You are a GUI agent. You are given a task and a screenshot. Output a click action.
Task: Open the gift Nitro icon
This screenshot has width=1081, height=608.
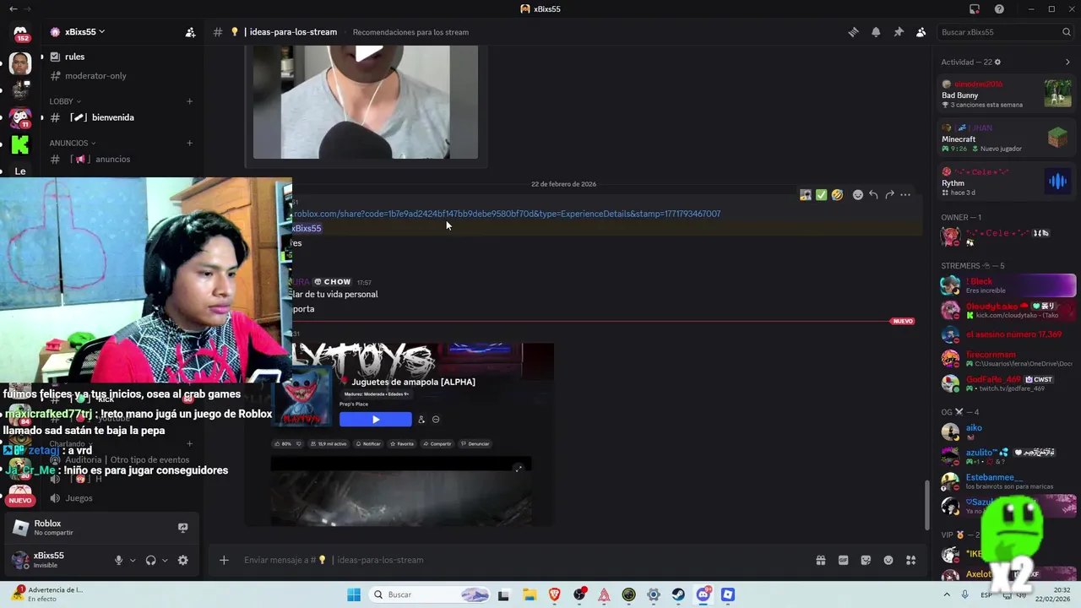click(820, 560)
